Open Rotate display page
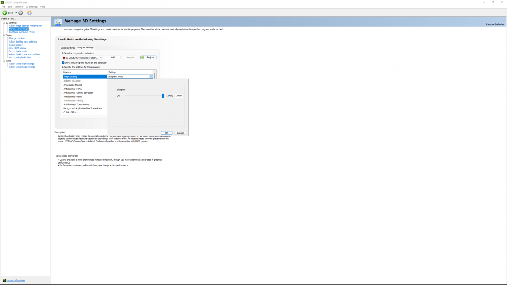Screen dimensions: 507x285 click(x=16, y=45)
